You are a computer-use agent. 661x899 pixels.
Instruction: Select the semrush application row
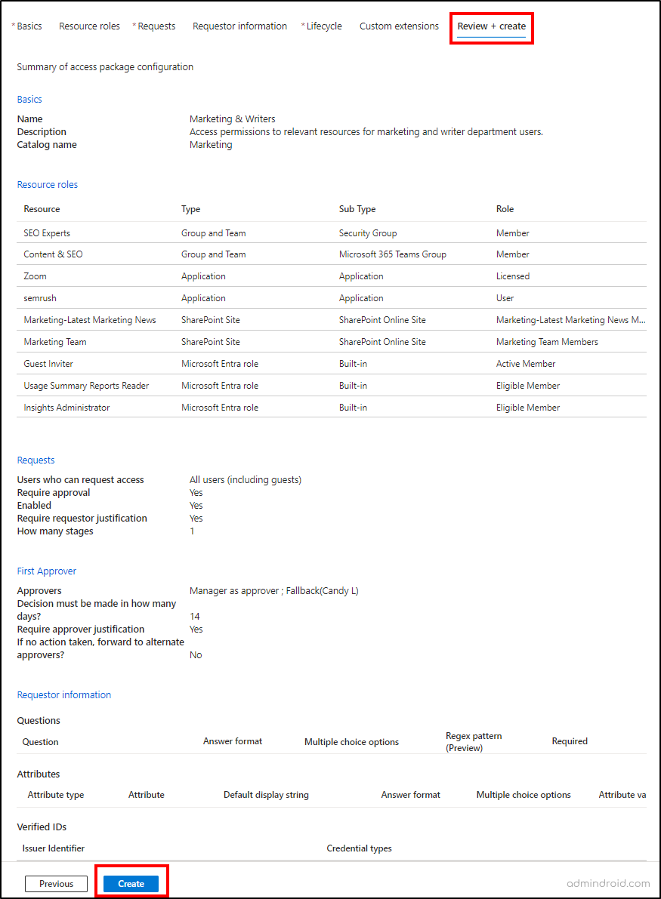coord(41,297)
